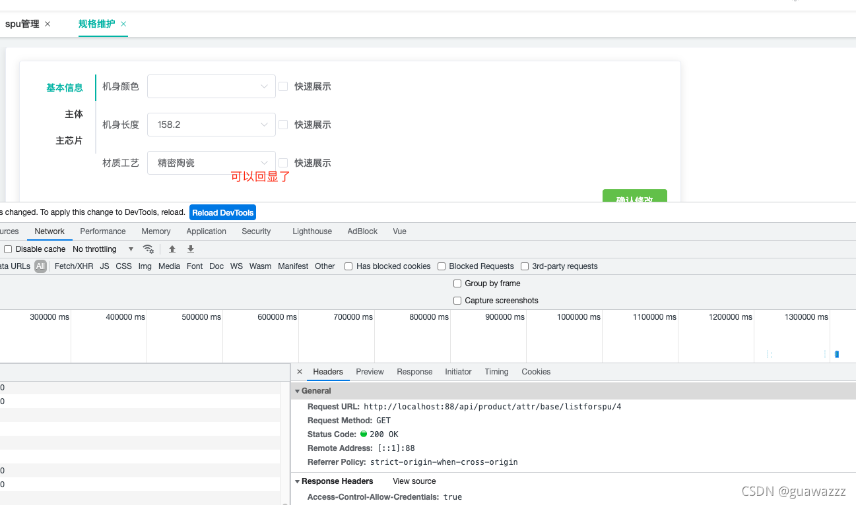Close the 规格维护 tab
Screen dimensions: 856x505
pyautogui.click(x=123, y=24)
